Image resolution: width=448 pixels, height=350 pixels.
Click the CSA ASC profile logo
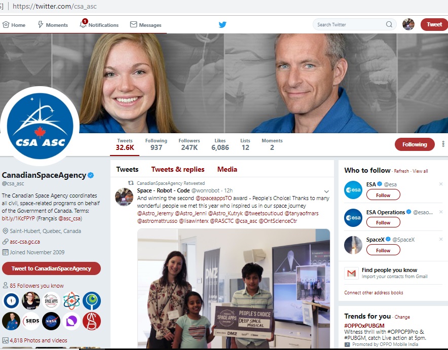pyautogui.click(x=40, y=126)
